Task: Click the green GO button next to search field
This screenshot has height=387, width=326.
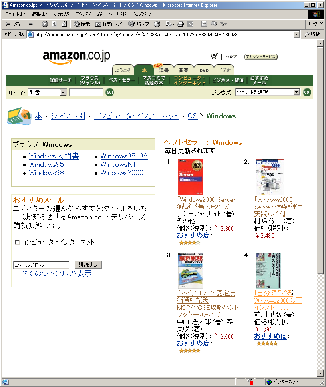Action: click(110, 92)
